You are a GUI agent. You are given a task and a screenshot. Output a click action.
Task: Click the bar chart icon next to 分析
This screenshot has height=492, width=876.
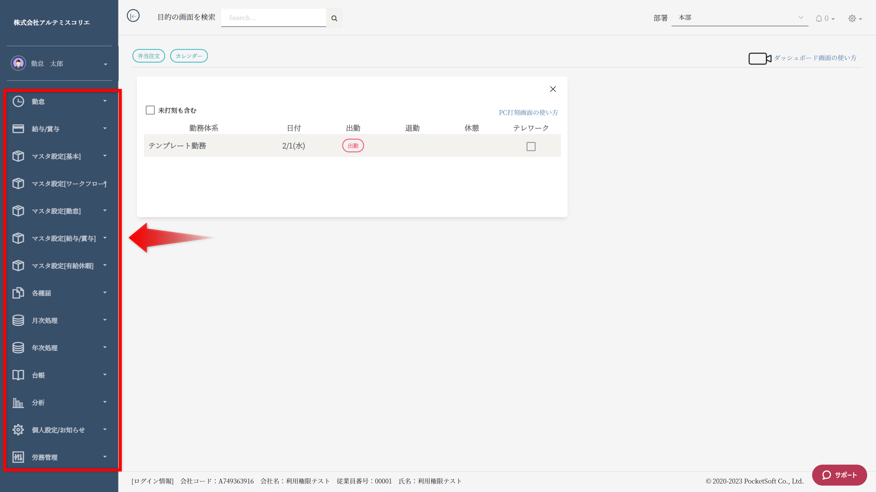click(18, 403)
